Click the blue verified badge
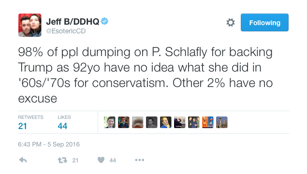This screenshot has height=174, width=307. click(104, 21)
